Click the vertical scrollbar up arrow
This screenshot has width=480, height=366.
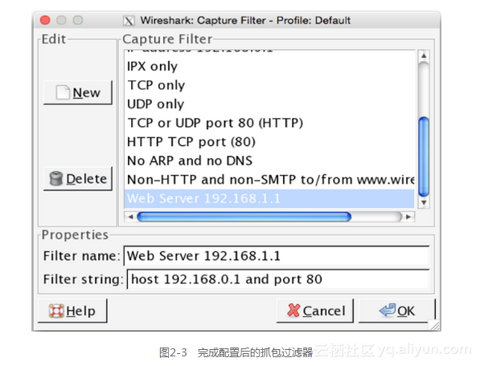424,55
